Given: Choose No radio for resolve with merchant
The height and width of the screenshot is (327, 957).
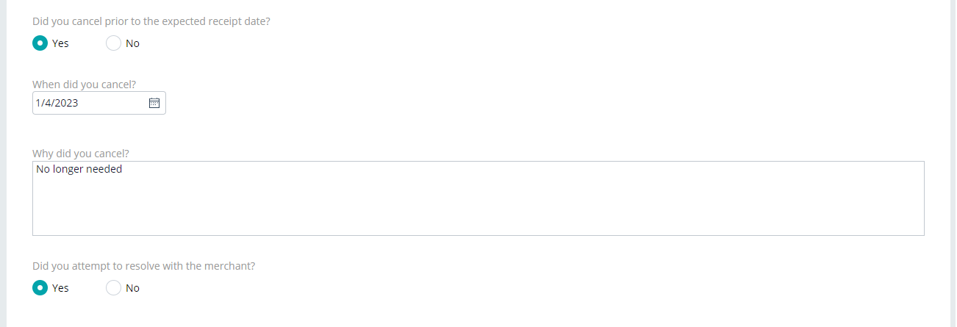Looking at the screenshot, I should pos(113,288).
